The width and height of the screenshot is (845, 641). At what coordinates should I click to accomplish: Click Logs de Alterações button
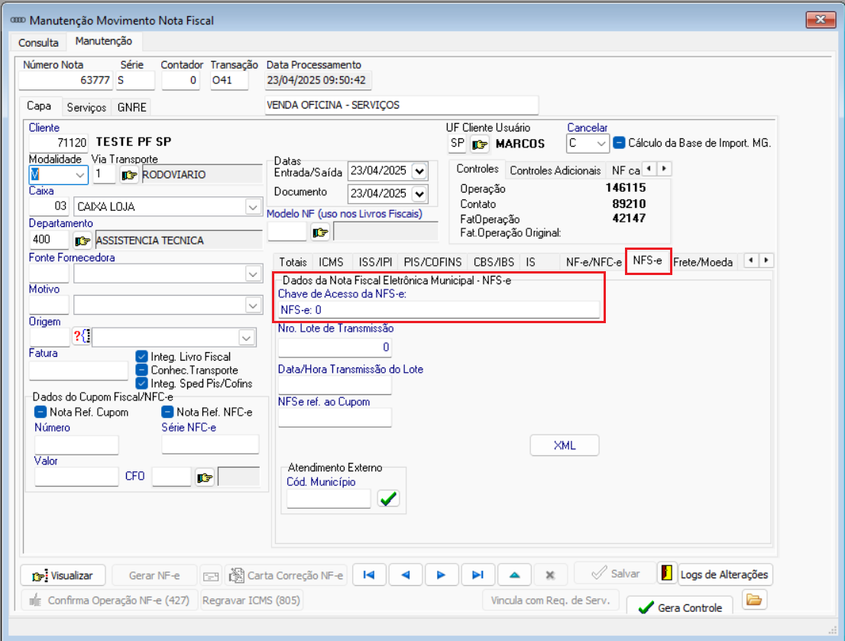click(x=724, y=575)
